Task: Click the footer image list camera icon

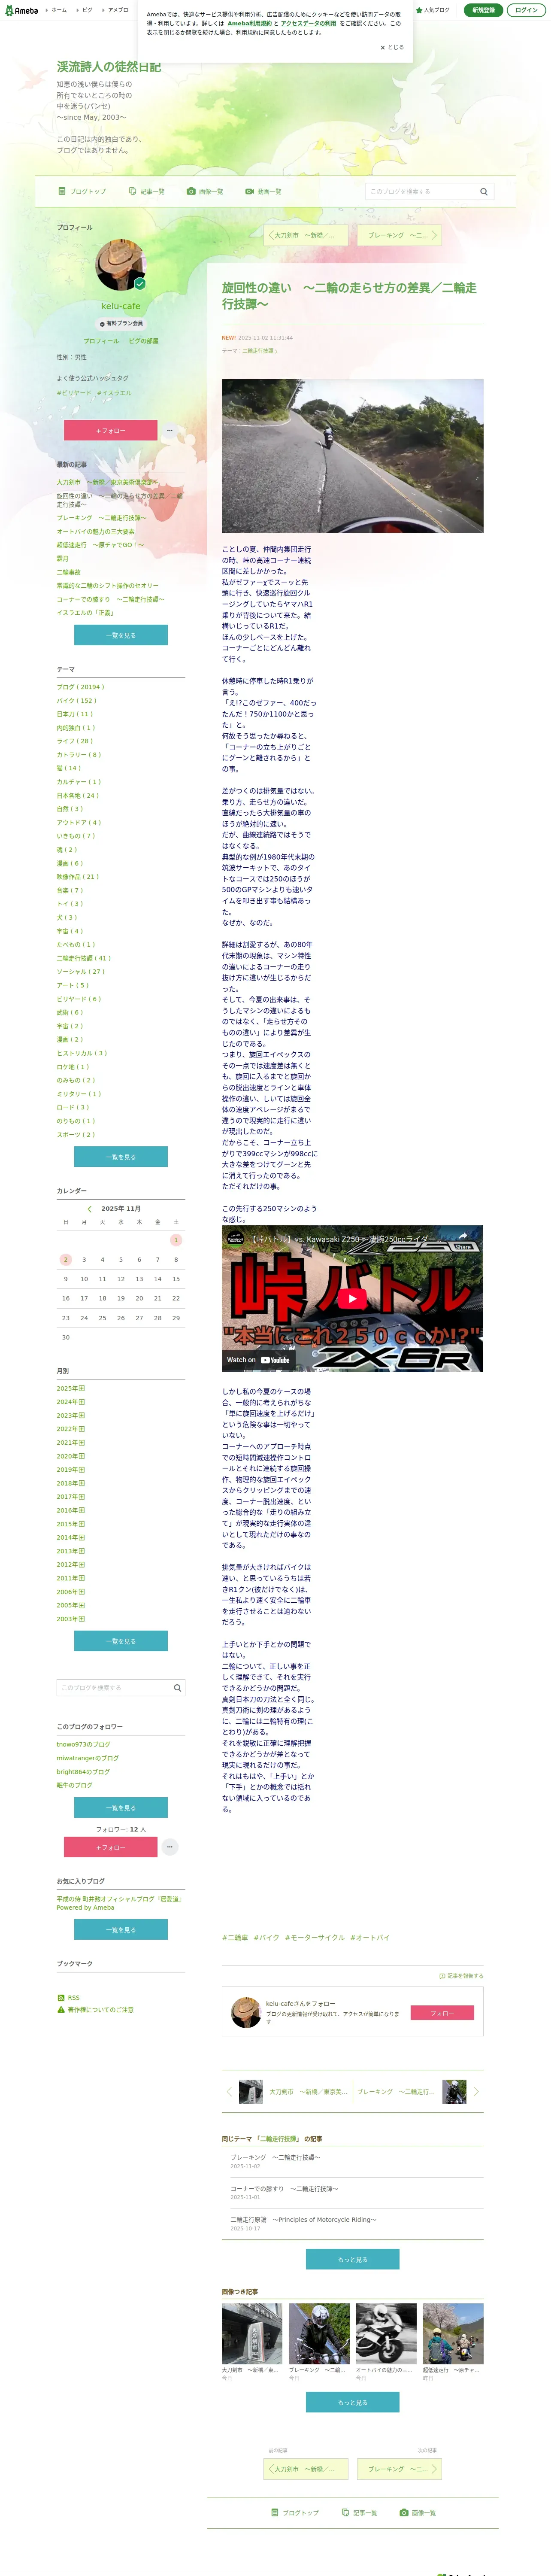Action: [x=404, y=2512]
